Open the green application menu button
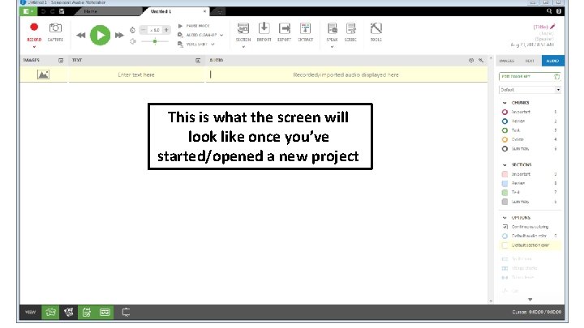Screen dimensions: 584x328 pyautogui.click(x=28, y=11)
